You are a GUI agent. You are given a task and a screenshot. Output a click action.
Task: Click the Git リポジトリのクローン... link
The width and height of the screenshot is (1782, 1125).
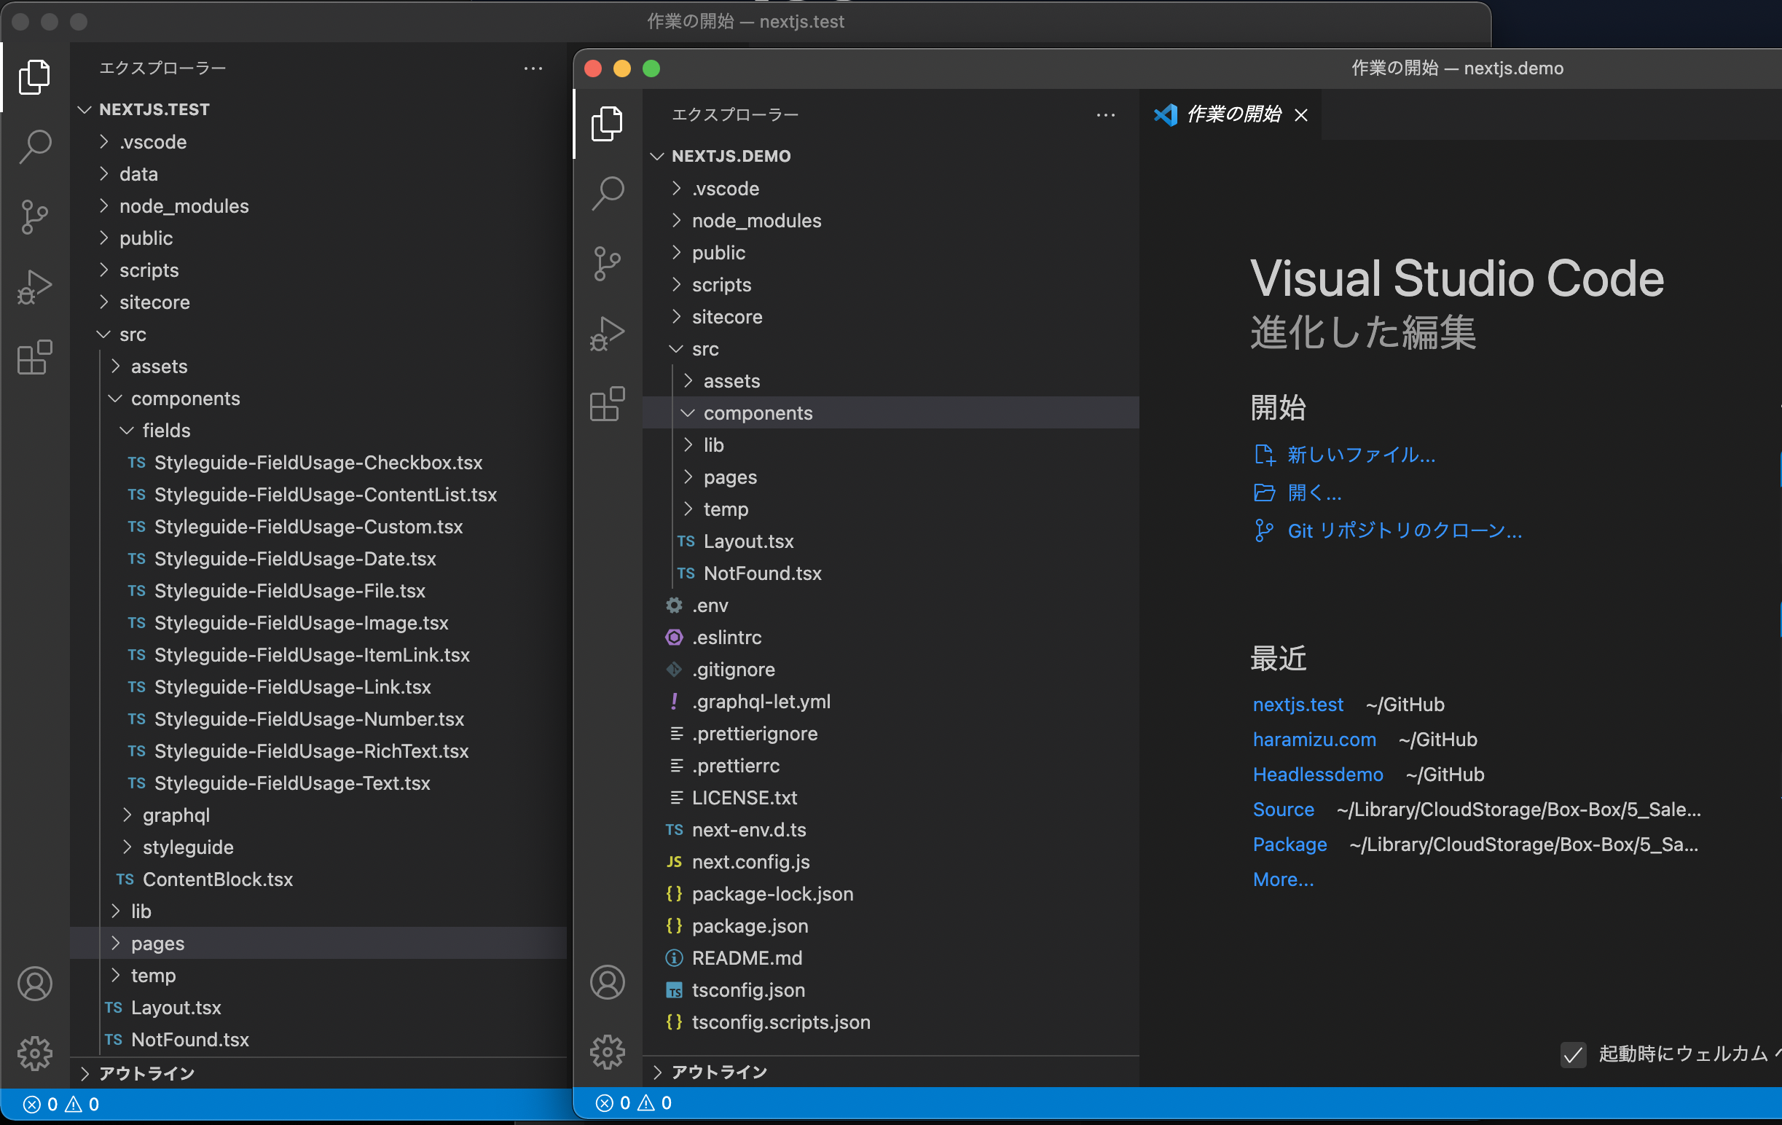pyautogui.click(x=1405, y=530)
